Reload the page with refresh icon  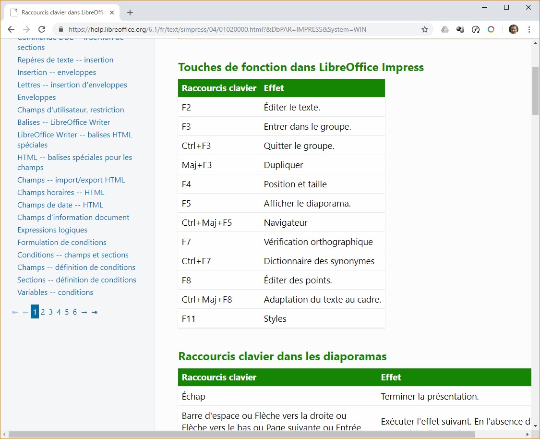[x=42, y=29]
